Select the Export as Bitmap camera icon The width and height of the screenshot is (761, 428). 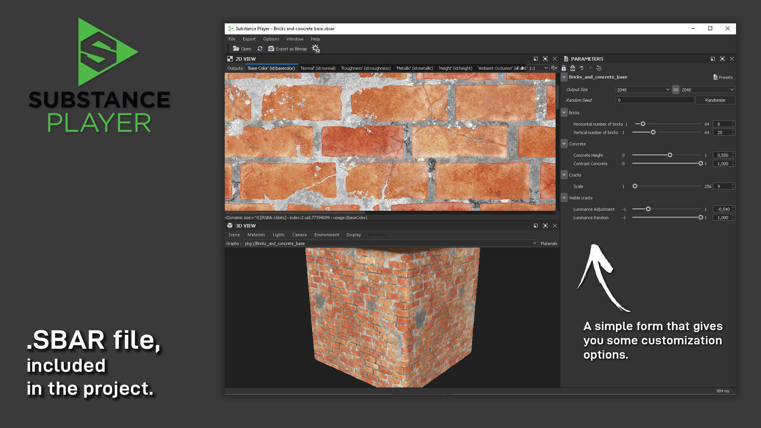271,49
